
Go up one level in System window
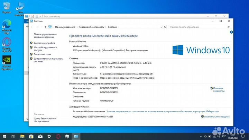coord(45,27)
